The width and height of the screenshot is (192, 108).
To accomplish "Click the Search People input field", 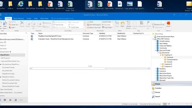I will point(158,22).
